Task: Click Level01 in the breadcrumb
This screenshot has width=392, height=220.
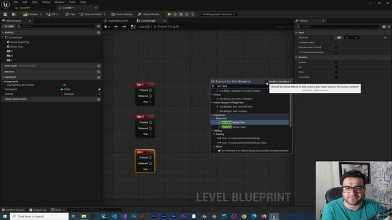Action: pyautogui.click(x=145, y=27)
